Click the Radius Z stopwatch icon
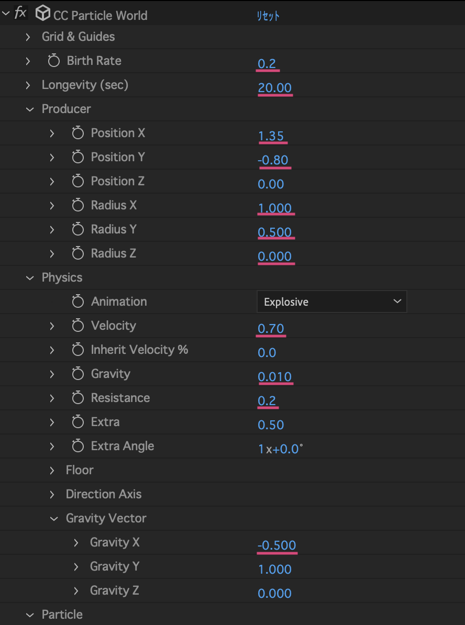The height and width of the screenshot is (625, 465). point(77,253)
